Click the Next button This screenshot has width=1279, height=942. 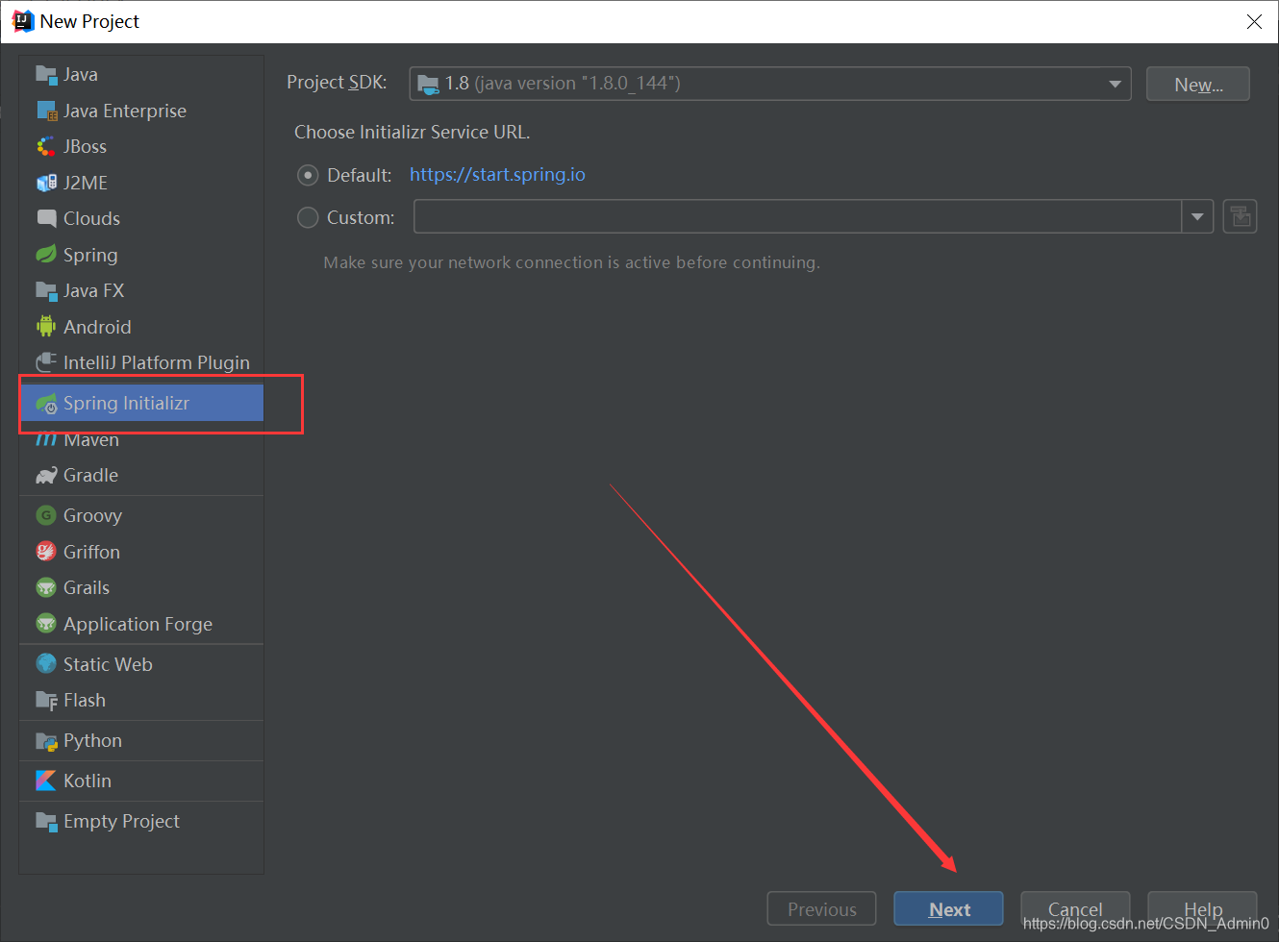948,909
